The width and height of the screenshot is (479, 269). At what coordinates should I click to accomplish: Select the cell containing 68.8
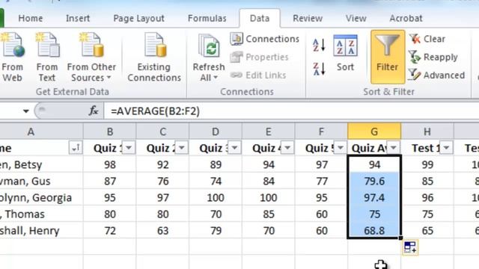pyautogui.click(x=374, y=231)
